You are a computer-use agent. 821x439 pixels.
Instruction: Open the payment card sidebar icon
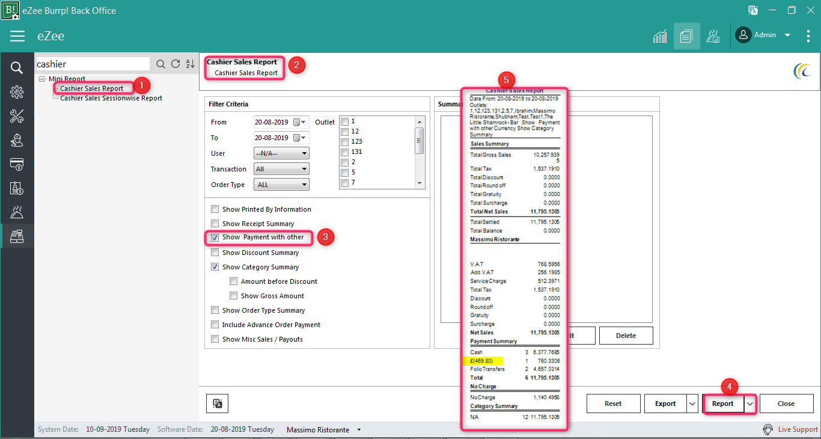(17, 164)
